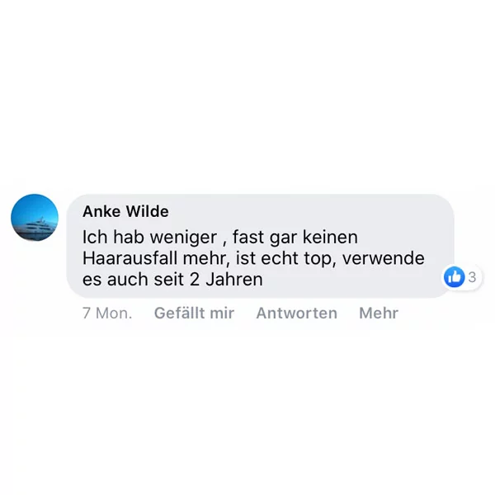Click the first name Anke
This screenshot has width=495, height=495.
point(101,211)
